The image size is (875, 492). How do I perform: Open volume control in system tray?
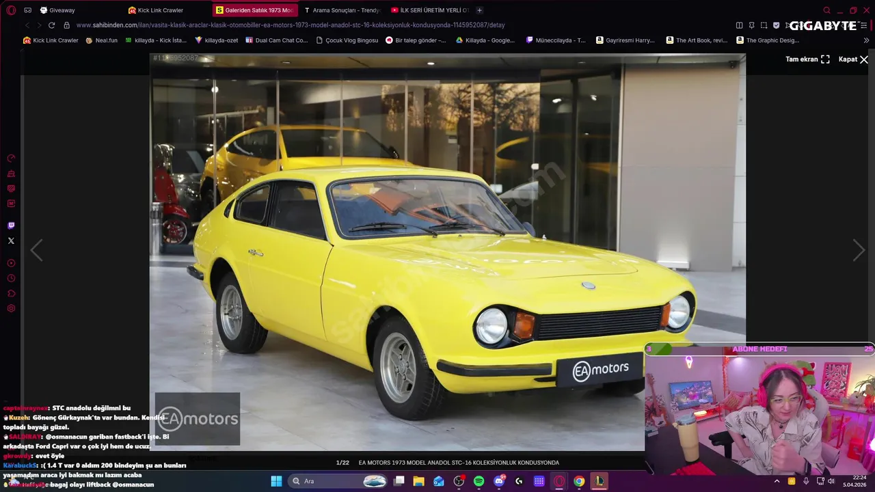(831, 481)
